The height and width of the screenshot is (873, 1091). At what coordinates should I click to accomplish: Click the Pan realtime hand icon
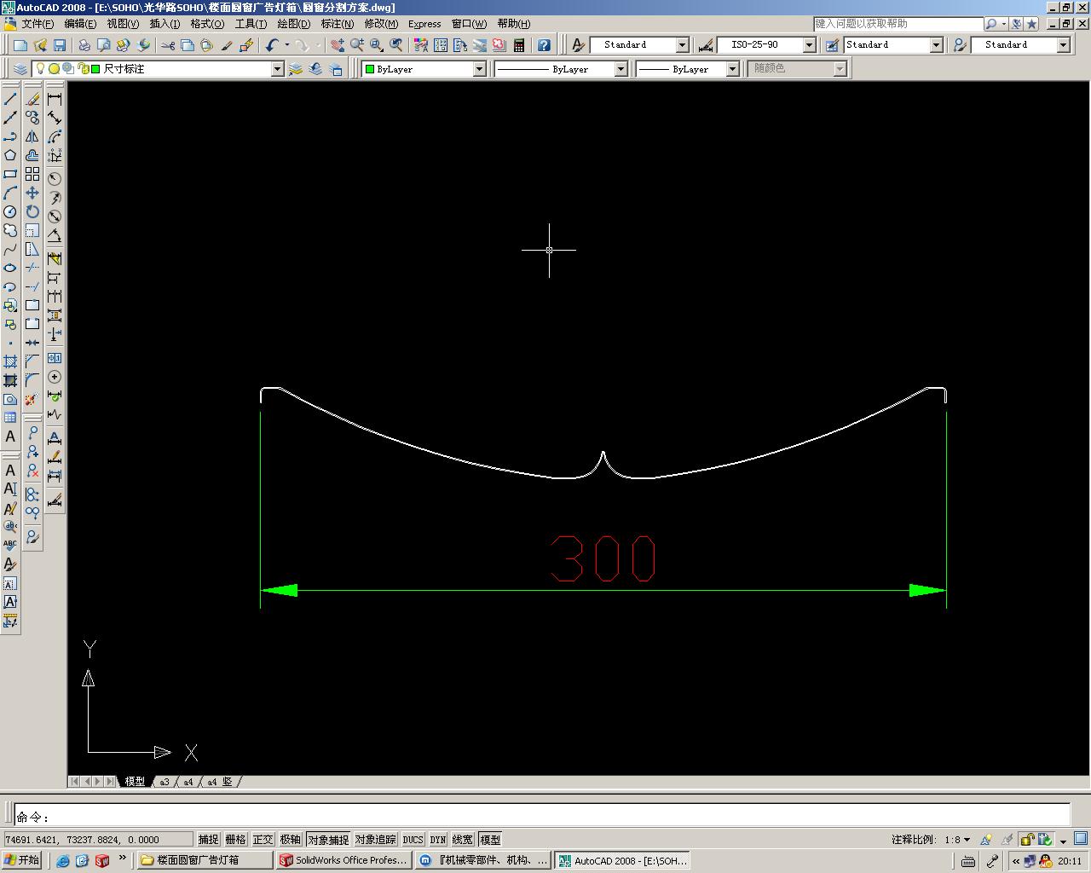(338, 44)
